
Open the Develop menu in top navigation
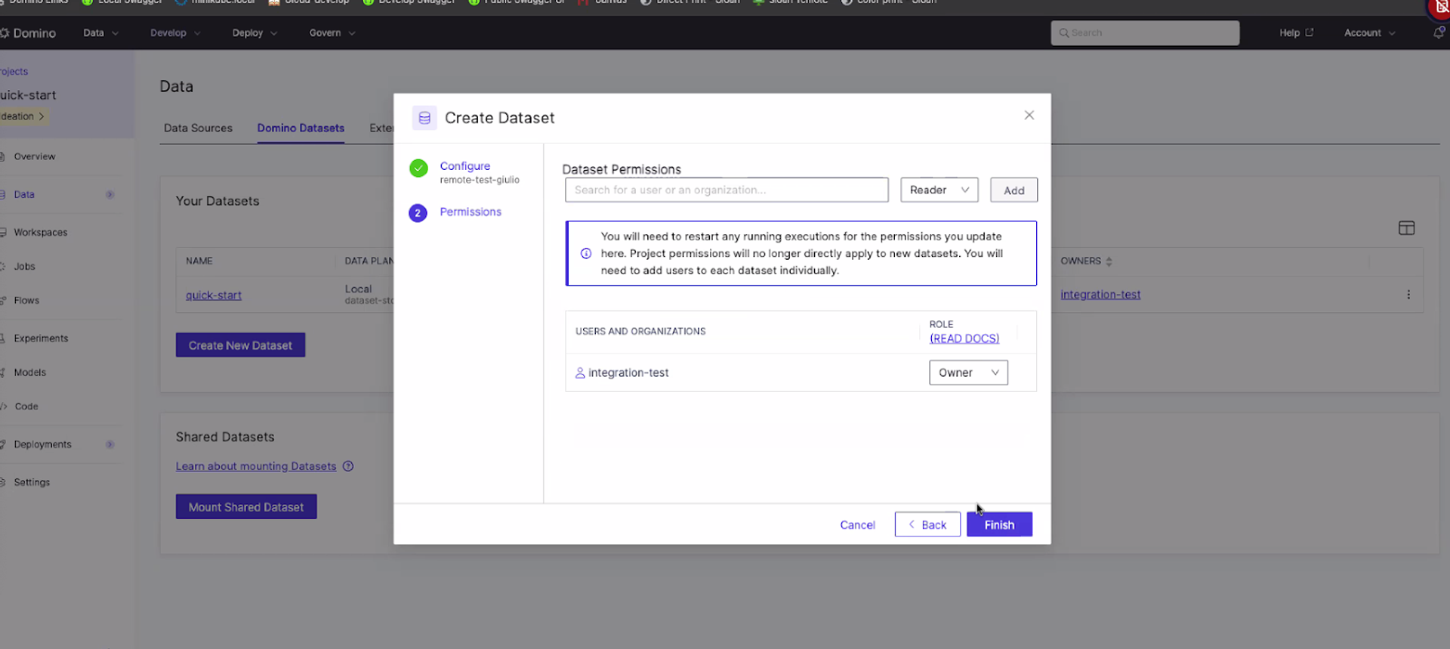pyautogui.click(x=175, y=32)
